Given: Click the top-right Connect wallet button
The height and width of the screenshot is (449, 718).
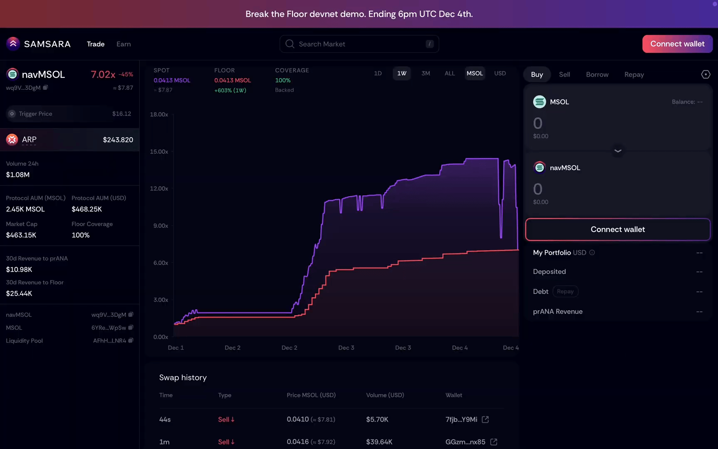Looking at the screenshot, I should 677,44.
